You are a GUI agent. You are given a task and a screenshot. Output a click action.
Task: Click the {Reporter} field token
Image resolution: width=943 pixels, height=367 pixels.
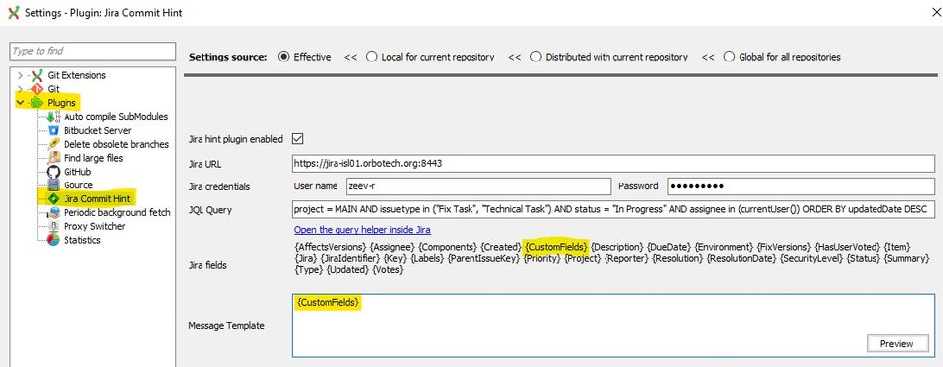point(626,258)
